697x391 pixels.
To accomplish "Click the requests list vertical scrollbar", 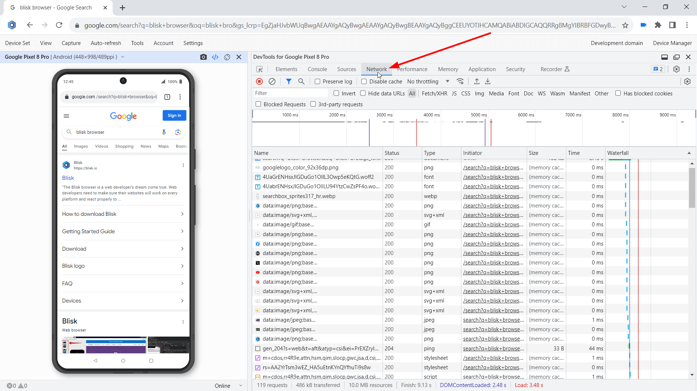I will [692, 188].
